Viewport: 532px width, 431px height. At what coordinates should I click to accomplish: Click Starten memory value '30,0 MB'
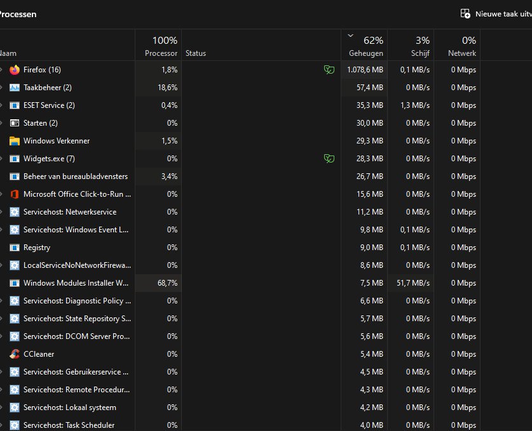click(370, 123)
